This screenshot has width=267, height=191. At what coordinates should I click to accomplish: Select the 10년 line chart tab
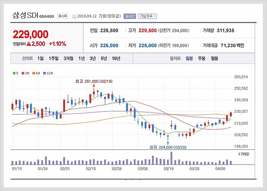[116, 58]
